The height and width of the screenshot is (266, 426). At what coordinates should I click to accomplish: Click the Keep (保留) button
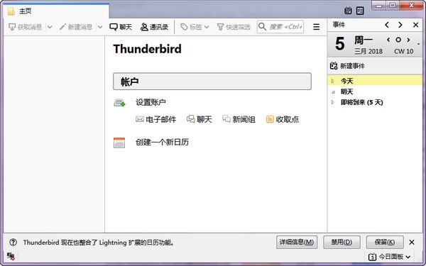tap(385, 242)
